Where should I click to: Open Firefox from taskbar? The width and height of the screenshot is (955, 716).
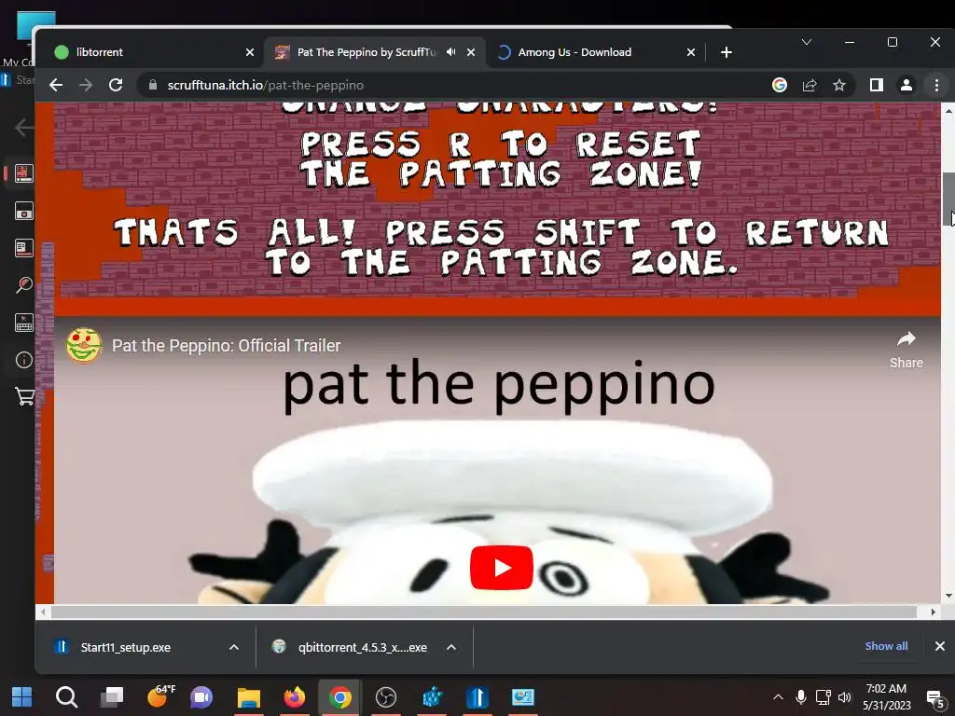click(294, 697)
